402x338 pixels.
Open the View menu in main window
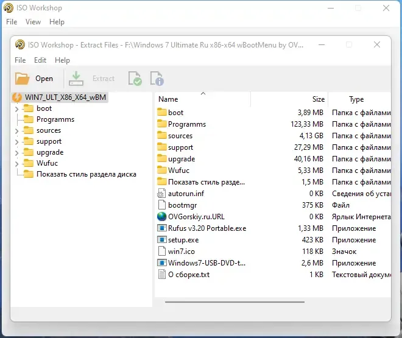pos(33,22)
